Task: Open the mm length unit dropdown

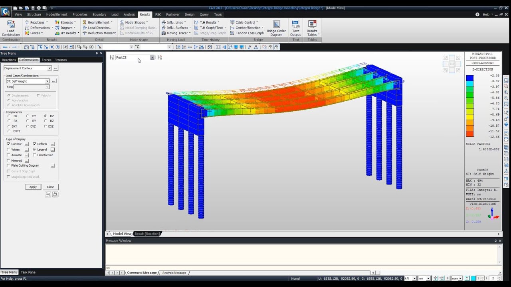Action: (428, 278)
